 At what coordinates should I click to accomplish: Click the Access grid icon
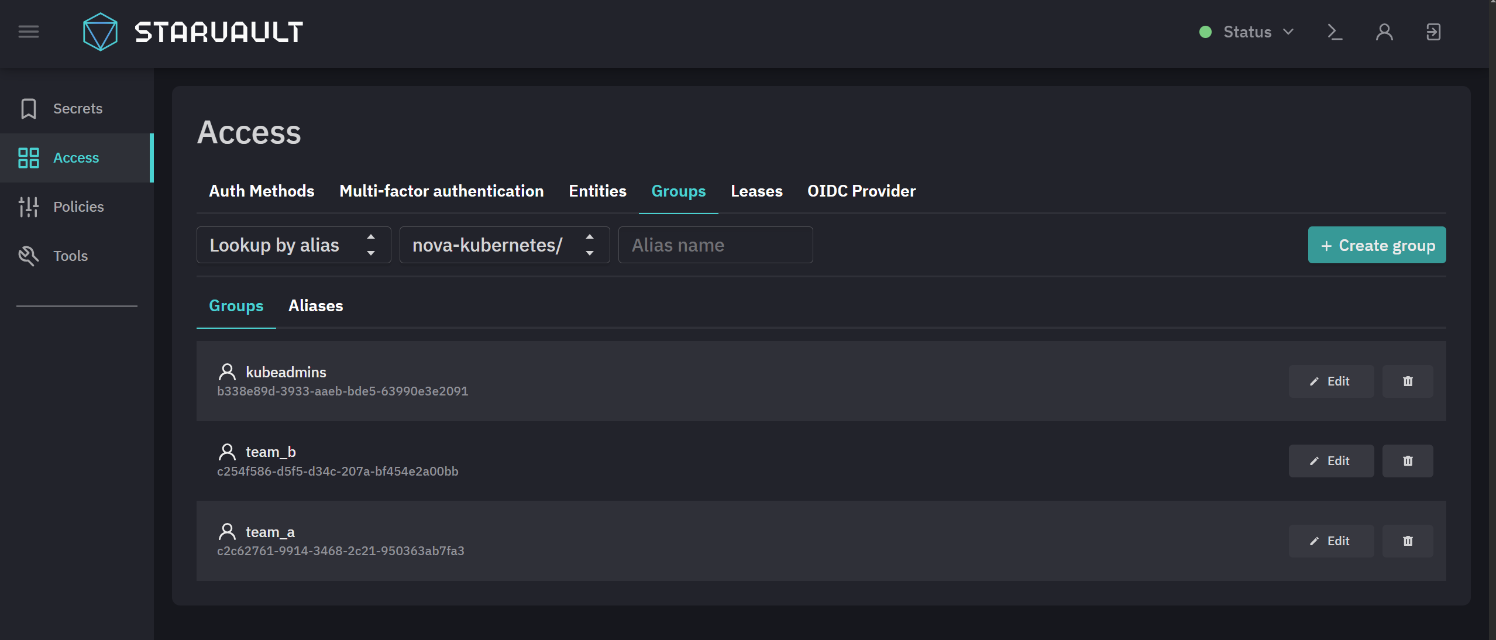click(29, 158)
